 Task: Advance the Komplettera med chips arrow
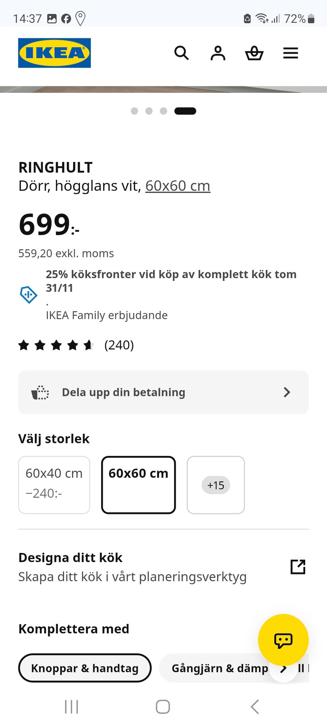click(x=283, y=668)
